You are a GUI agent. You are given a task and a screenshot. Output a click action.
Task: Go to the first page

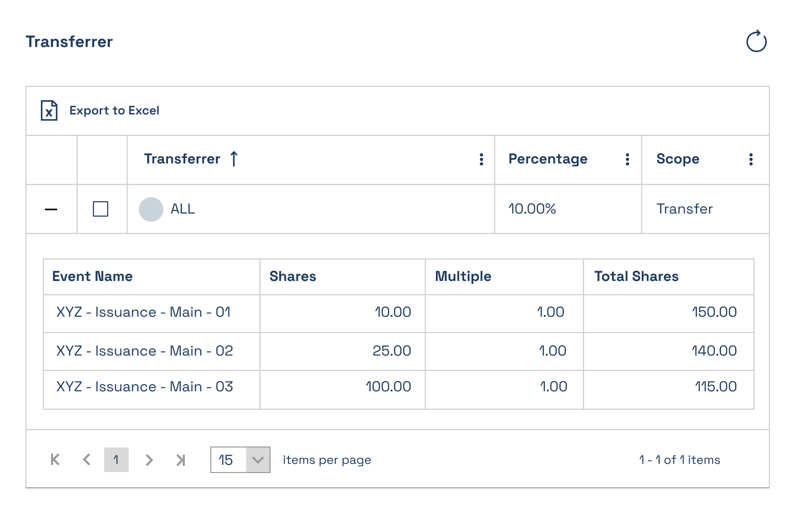[55, 460]
